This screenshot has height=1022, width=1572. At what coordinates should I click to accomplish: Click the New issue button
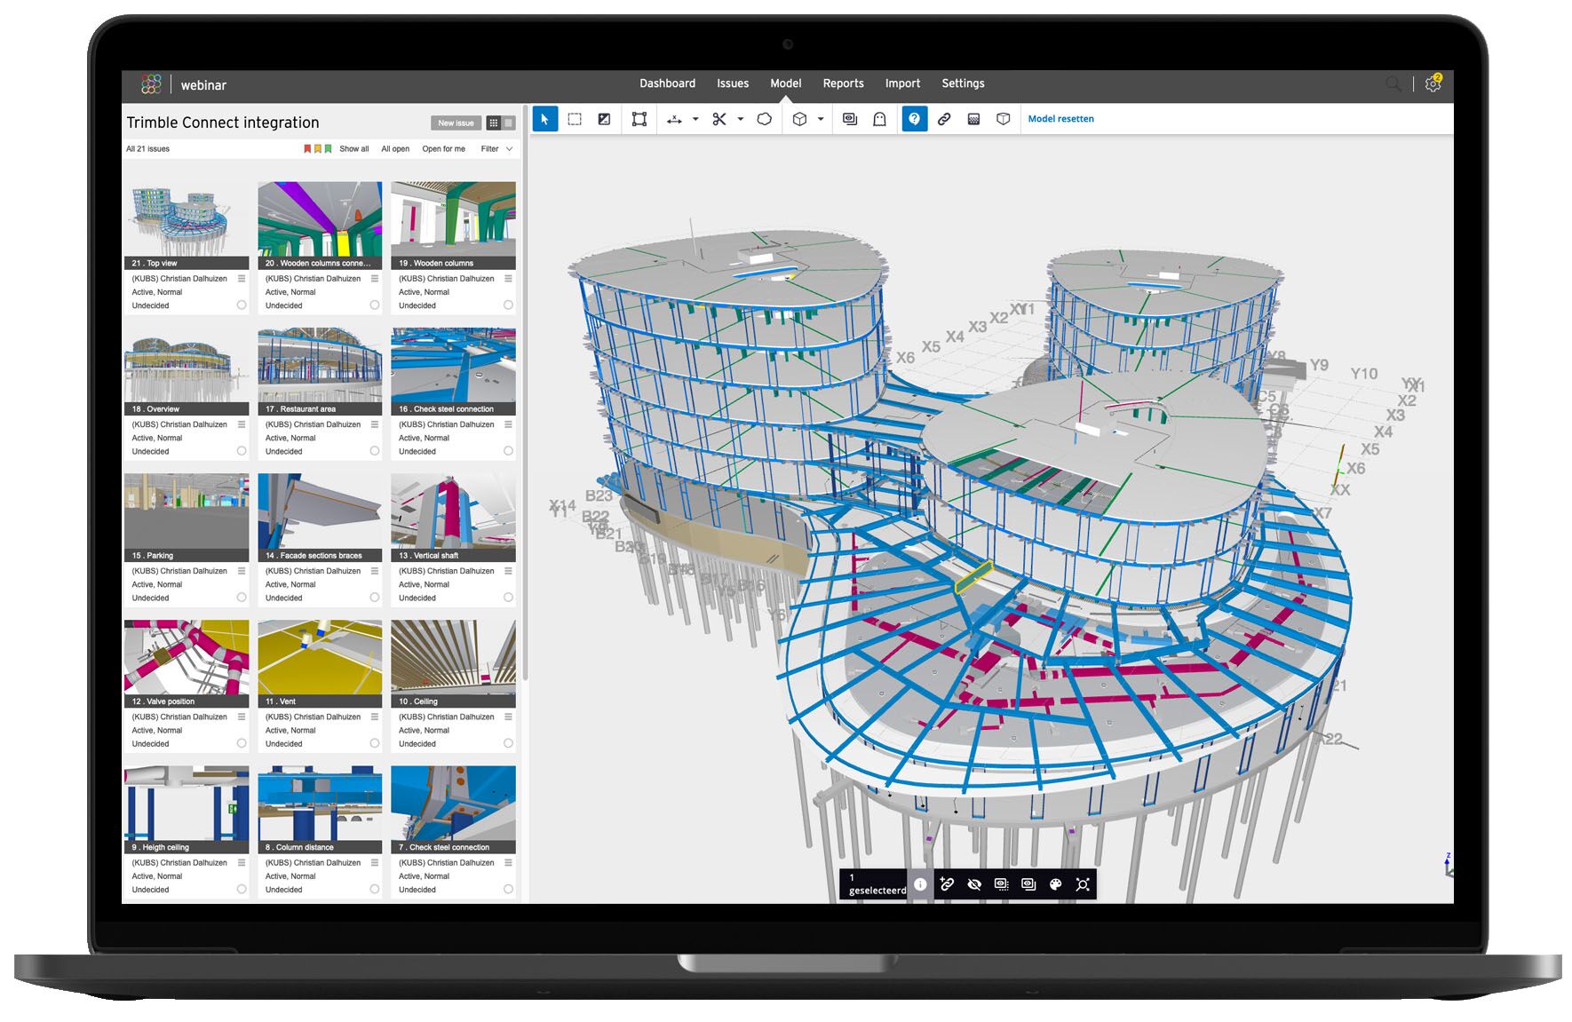click(456, 123)
